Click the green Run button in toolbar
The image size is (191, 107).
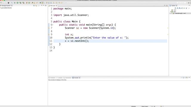point(17,3)
